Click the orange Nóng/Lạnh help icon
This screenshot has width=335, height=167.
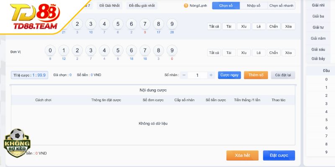pos(186,5)
